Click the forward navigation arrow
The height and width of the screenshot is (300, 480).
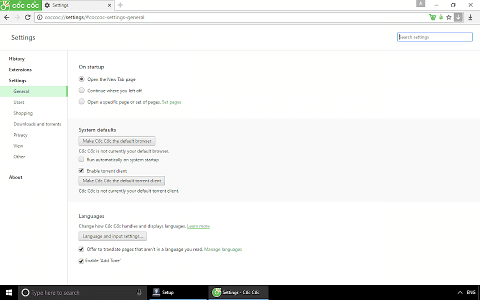click(17, 17)
